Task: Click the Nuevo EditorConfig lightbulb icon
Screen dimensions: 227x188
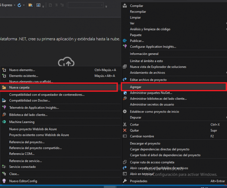Action: point(4,181)
